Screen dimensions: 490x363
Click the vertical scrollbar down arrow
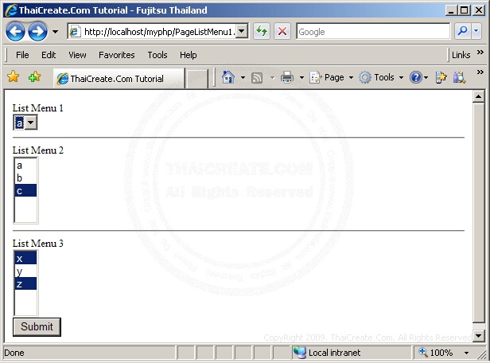click(x=478, y=336)
